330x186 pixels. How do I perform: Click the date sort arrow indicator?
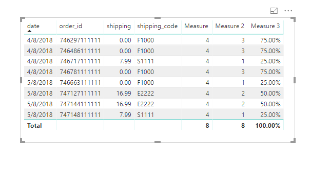click(x=29, y=31)
